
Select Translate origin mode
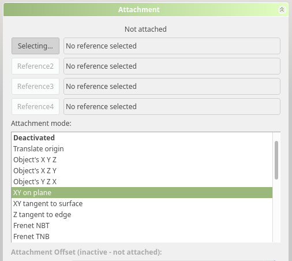pyautogui.click(x=142, y=149)
